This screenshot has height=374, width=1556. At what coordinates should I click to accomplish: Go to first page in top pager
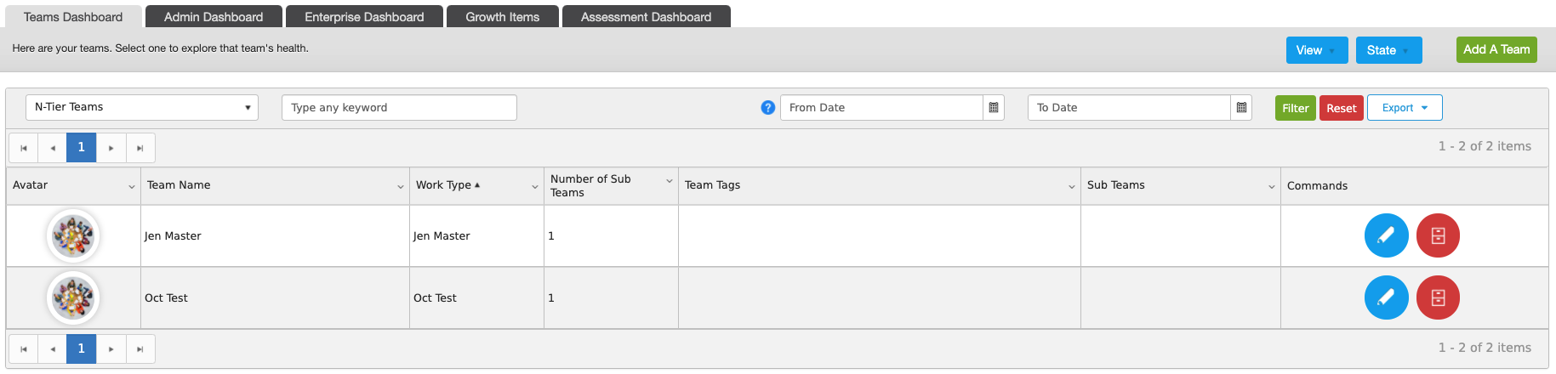pyautogui.click(x=24, y=148)
